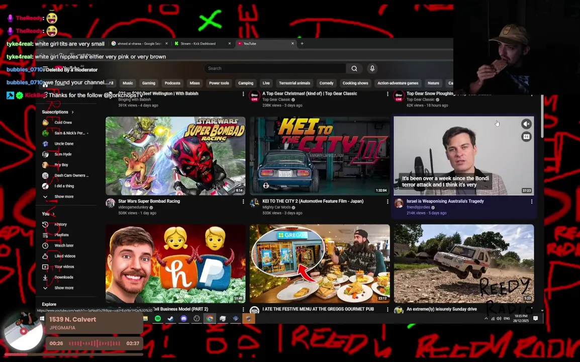Open options menu for Beef Wellington video

[243, 94]
